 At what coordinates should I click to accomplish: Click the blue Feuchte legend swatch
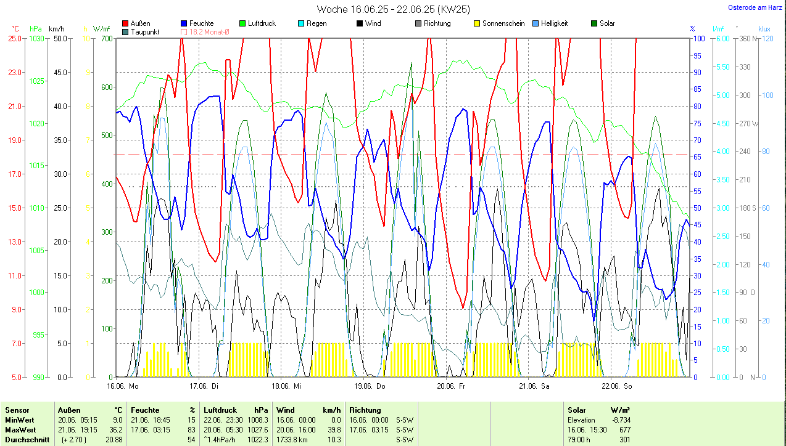pos(184,23)
